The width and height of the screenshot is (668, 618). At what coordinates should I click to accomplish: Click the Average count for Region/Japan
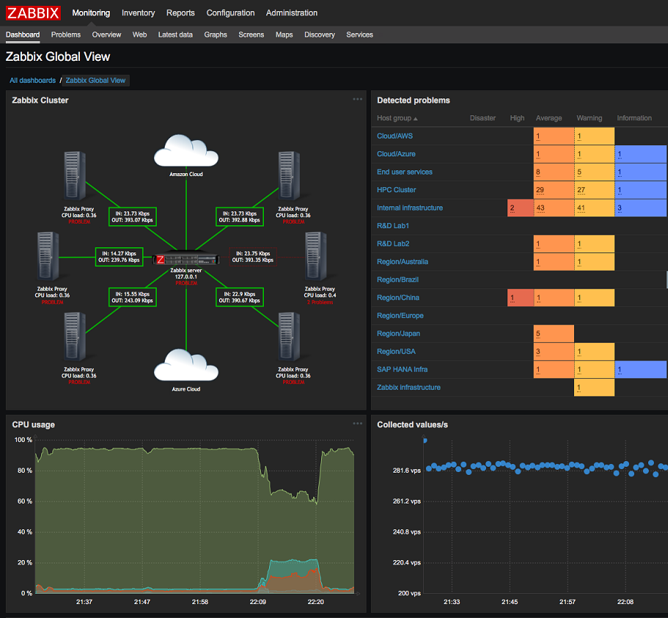click(553, 334)
